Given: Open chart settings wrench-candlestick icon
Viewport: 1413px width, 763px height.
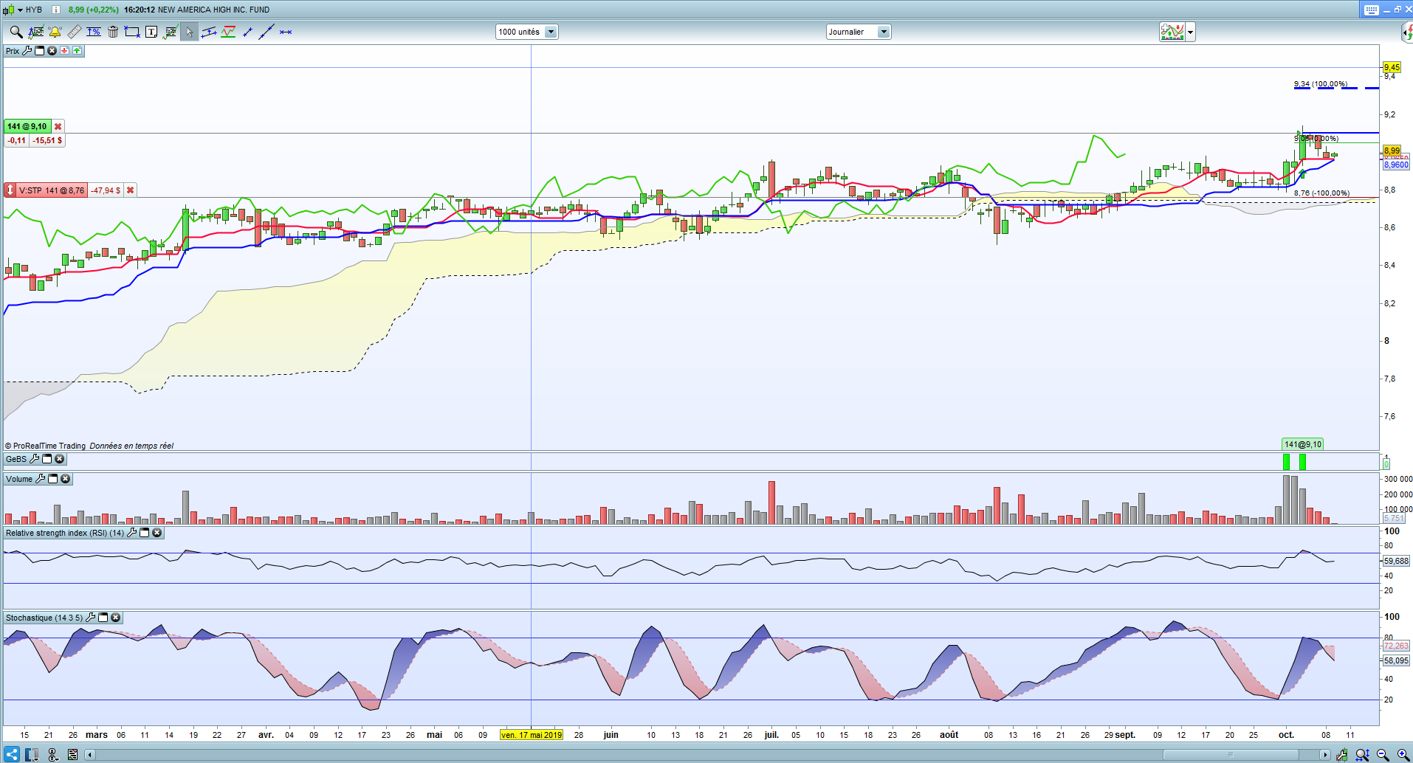Looking at the screenshot, I should [1341, 754].
